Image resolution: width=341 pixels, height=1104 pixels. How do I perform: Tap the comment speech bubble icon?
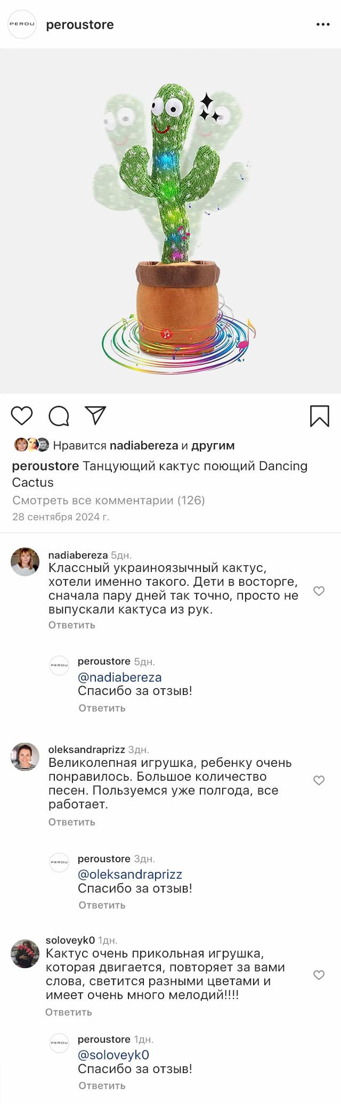coord(59,416)
